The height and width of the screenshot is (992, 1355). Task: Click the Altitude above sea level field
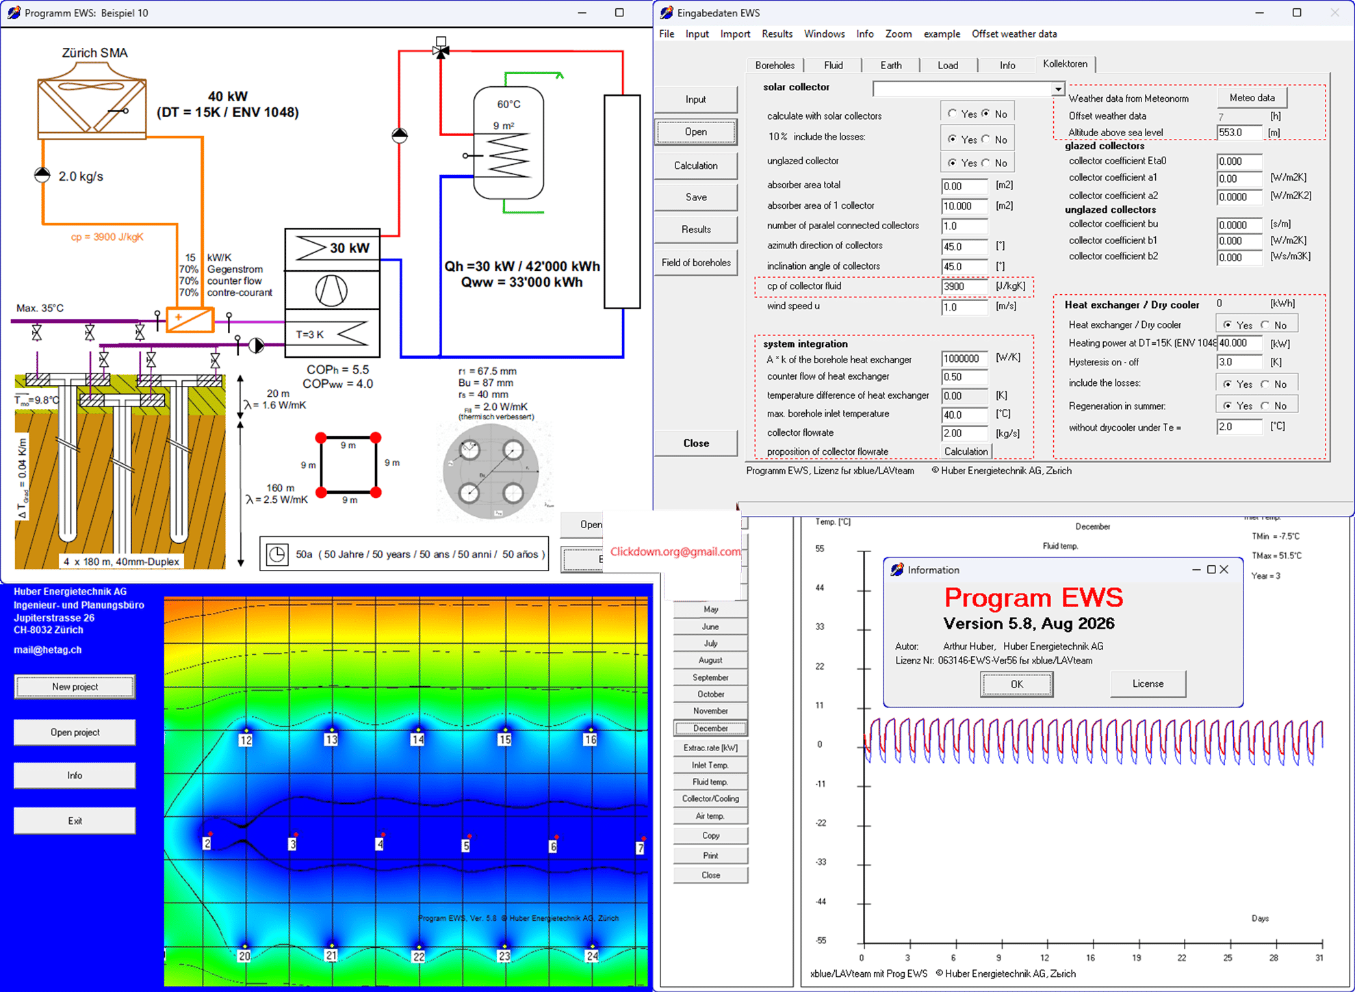click(1239, 132)
